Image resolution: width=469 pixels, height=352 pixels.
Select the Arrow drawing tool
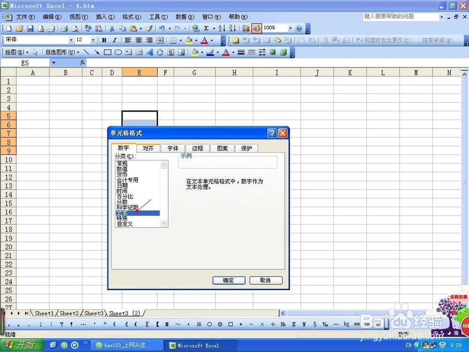97,53
